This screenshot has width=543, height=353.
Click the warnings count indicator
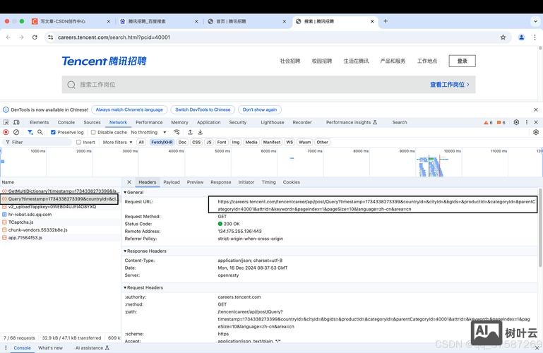[x=488, y=123]
